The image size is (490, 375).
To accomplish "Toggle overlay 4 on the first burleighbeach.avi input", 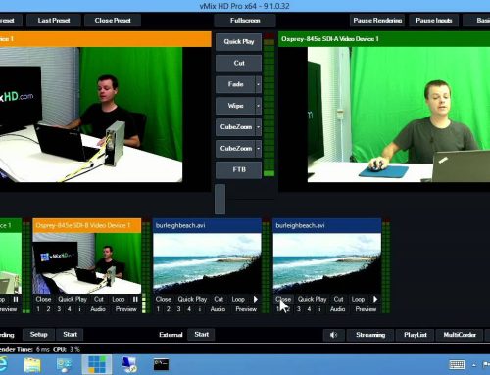I will 189,309.
